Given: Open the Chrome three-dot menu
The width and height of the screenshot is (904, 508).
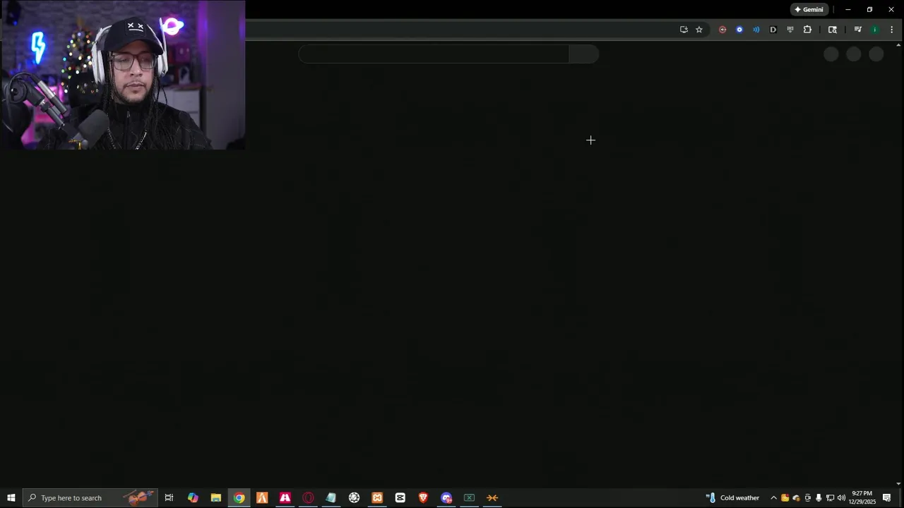Looking at the screenshot, I should (892, 30).
